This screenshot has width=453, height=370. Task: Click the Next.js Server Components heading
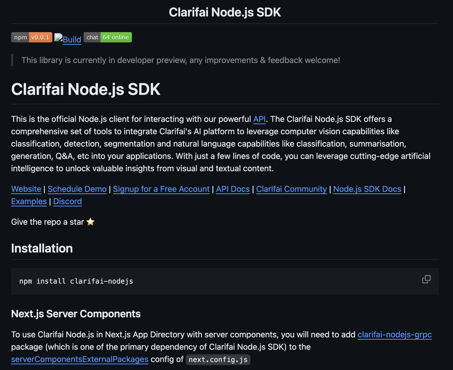tap(75, 314)
